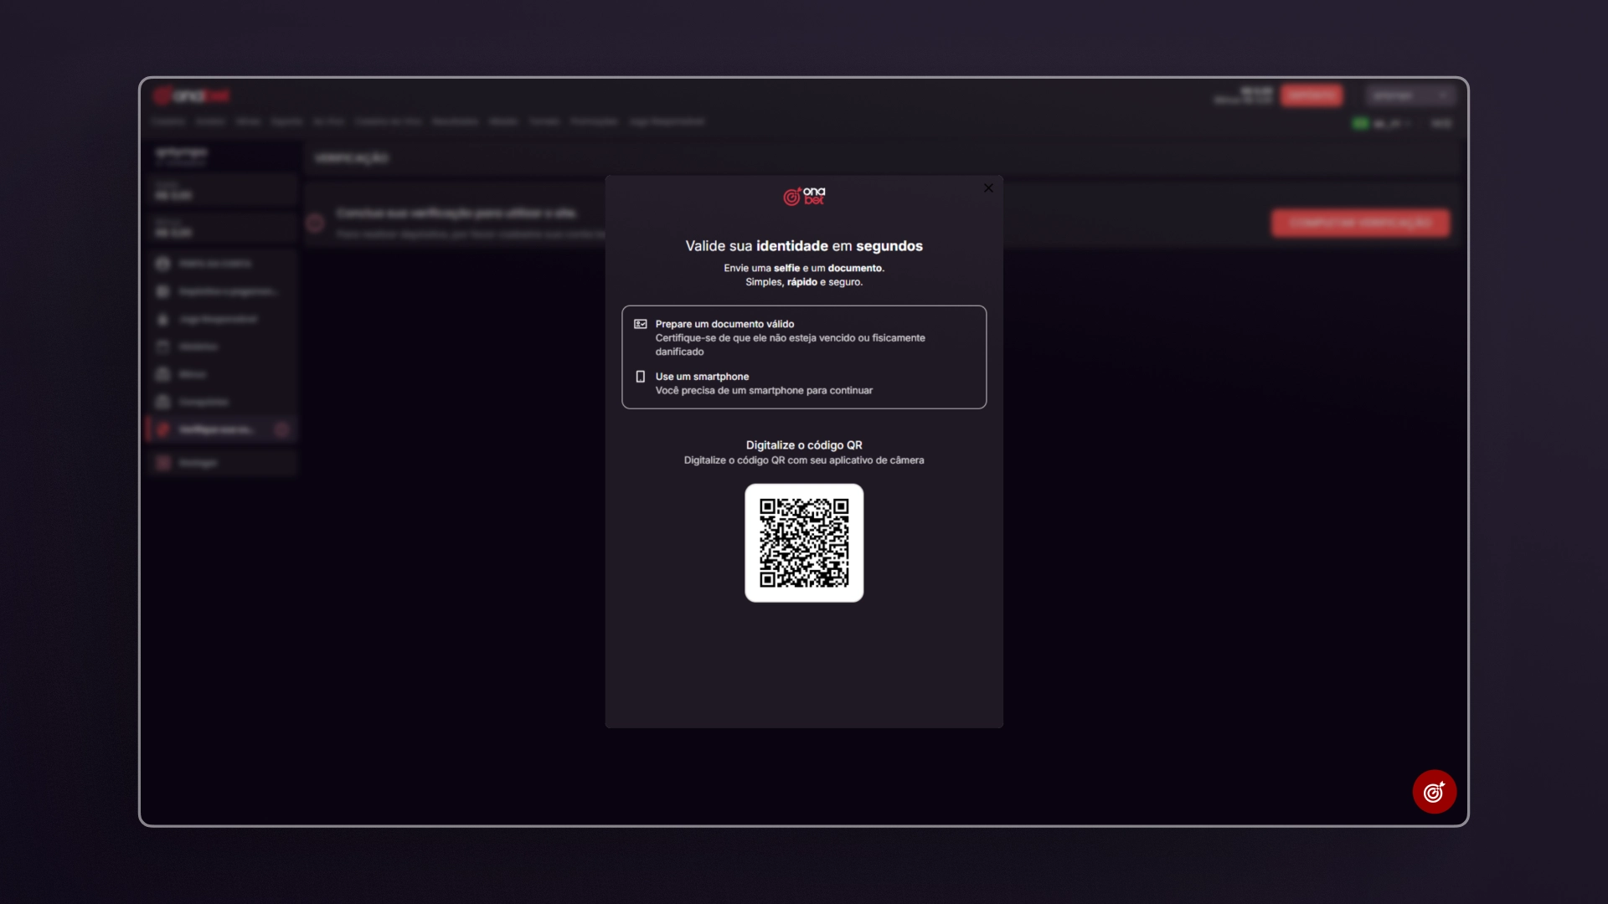The width and height of the screenshot is (1608, 904).
Task: Click the 'Prepare um documento válido' text
Action: 724,324
